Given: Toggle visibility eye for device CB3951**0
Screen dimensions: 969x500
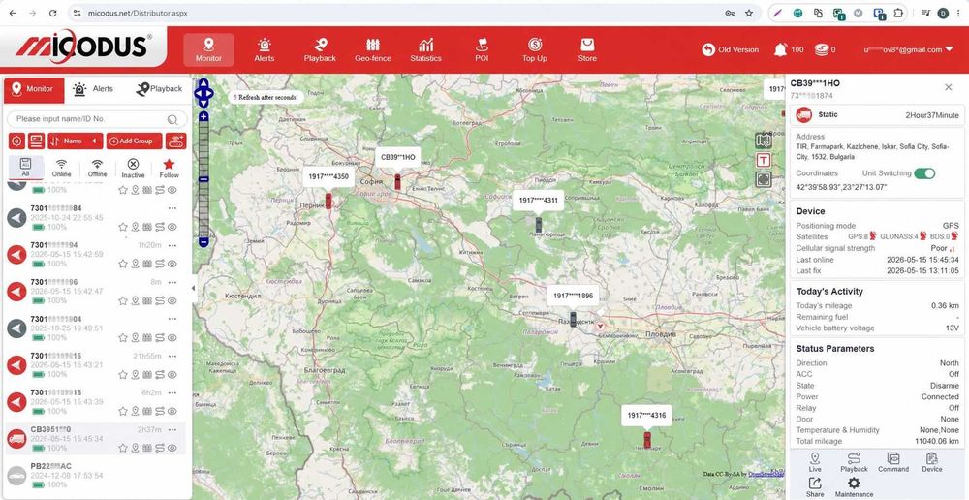Looking at the screenshot, I should 172,448.
